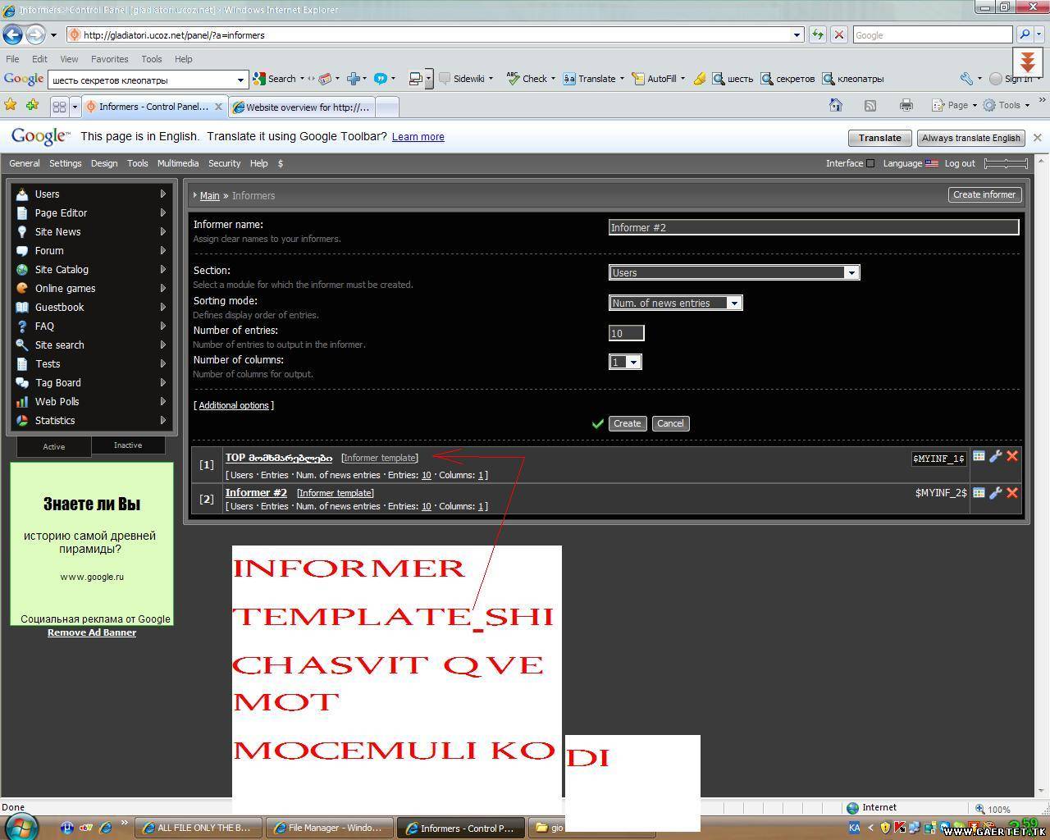
Task: Open the Design menu in control panel
Action: point(104,163)
